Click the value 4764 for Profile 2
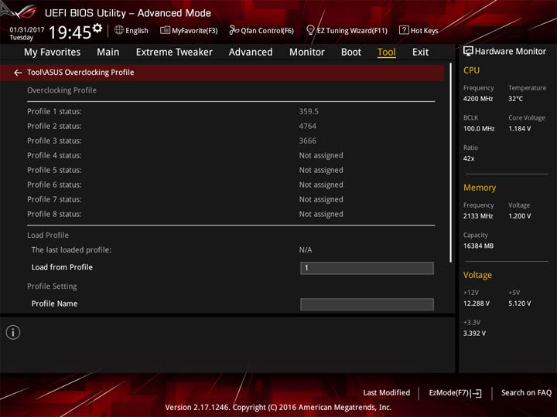Image resolution: width=557 pixels, height=417 pixels. click(x=308, y=126)
